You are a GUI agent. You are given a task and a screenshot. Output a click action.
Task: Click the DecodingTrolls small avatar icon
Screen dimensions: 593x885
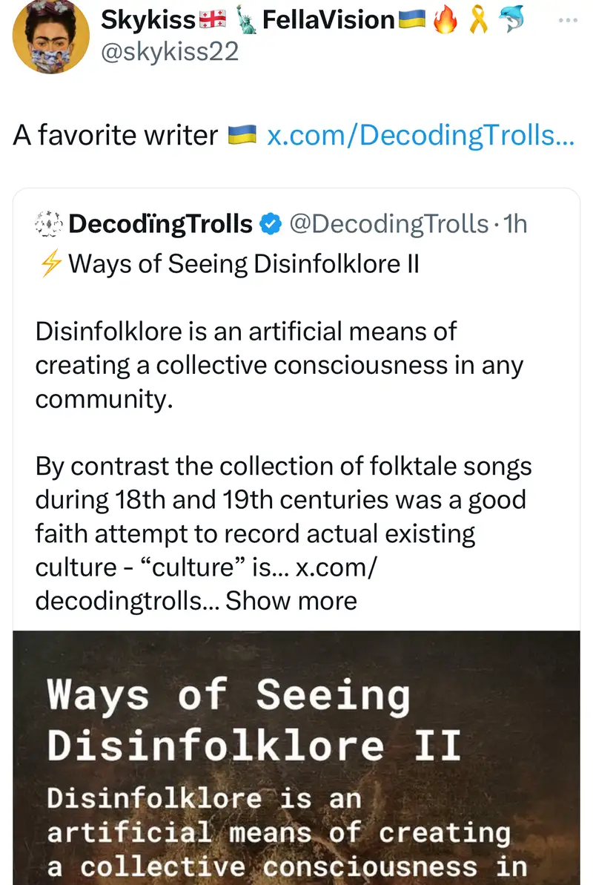[x=49, y=223]
